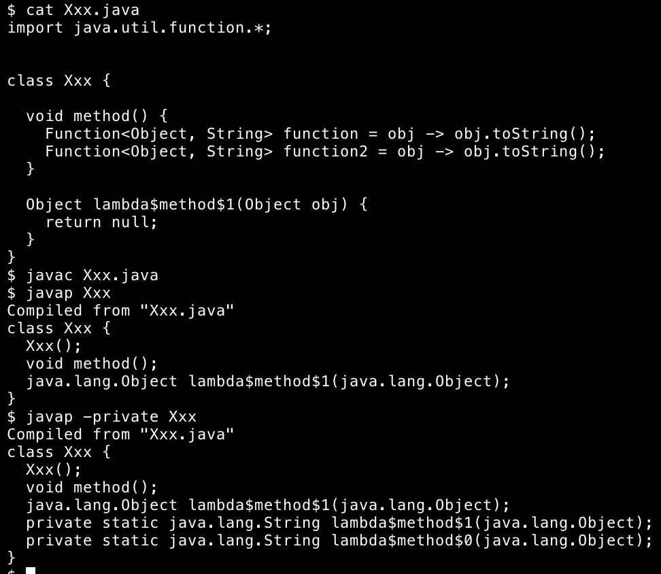Viewport: 661px width, 574px height.
Task: Click the import java.util.function line
Action: 139,28
